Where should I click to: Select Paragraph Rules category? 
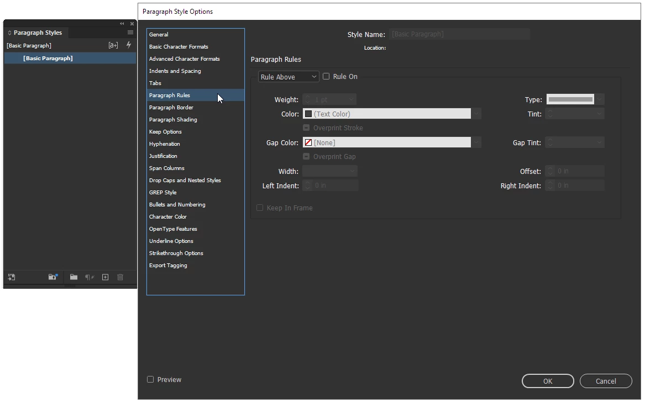[196, 96]
